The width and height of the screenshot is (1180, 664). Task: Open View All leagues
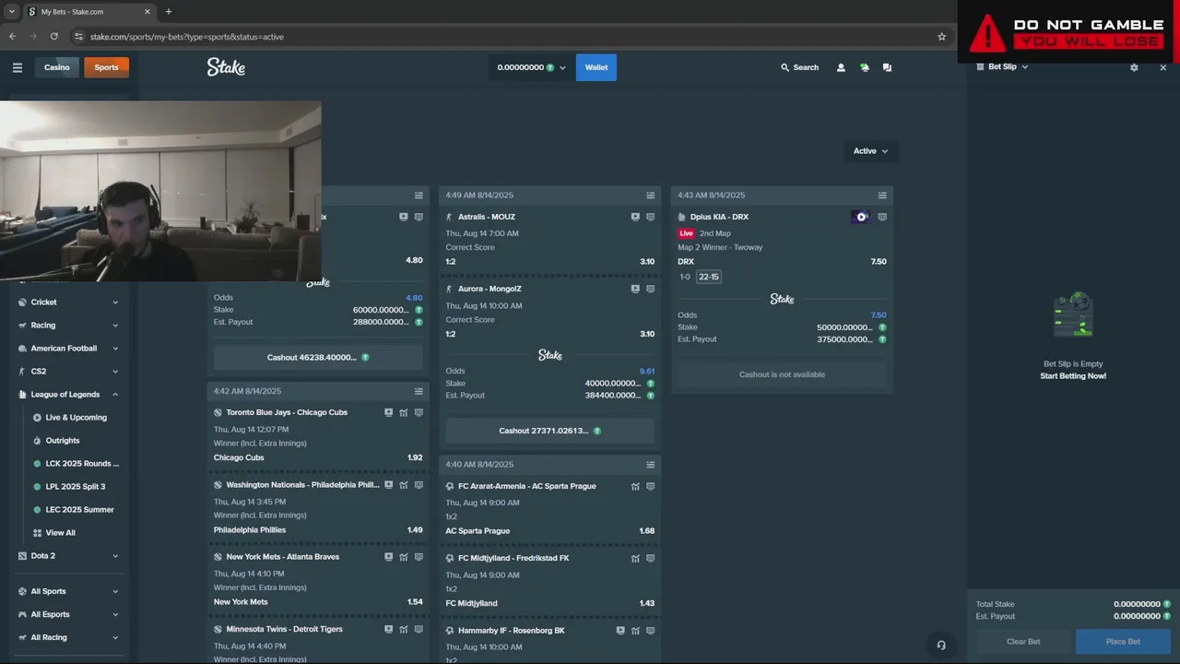coord(60,533)
